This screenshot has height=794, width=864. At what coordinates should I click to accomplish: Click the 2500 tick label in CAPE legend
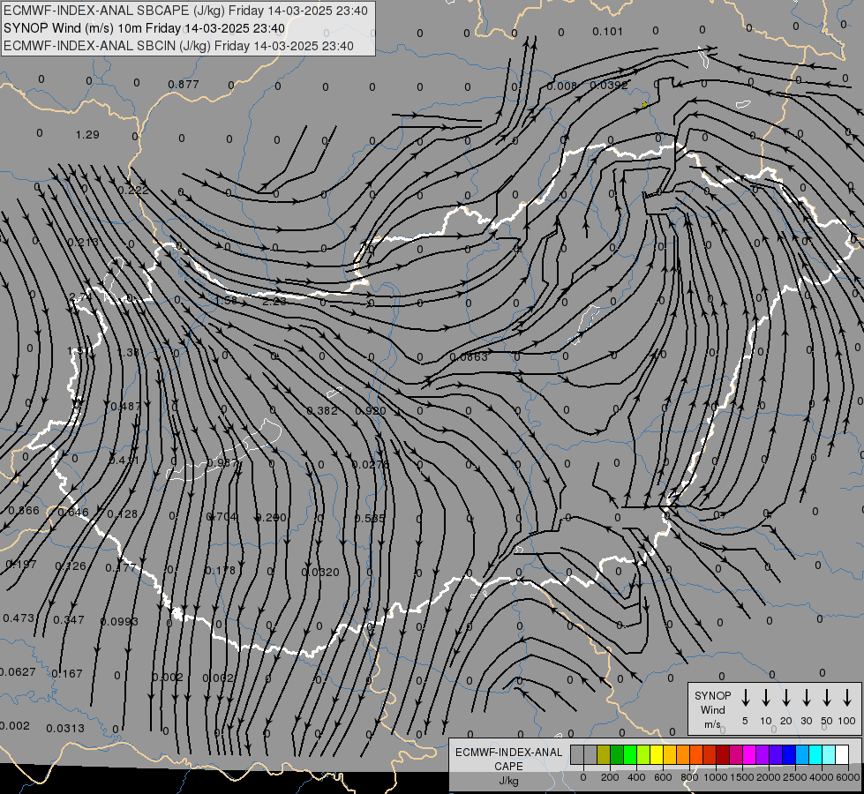click(x=795, y=777)
